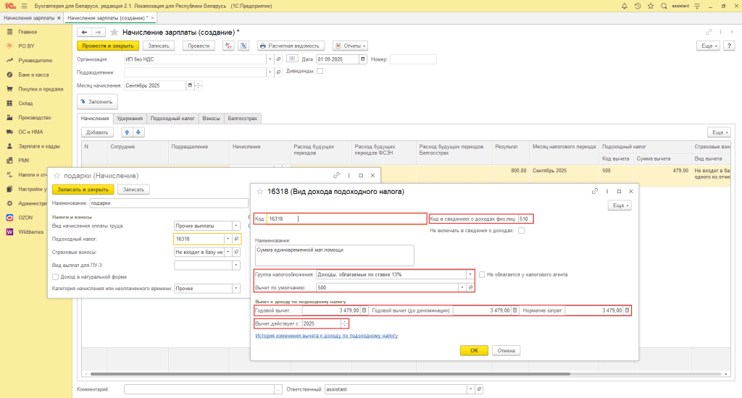Open Зарплата и кадры sidebar section

(x=39, y=146)
